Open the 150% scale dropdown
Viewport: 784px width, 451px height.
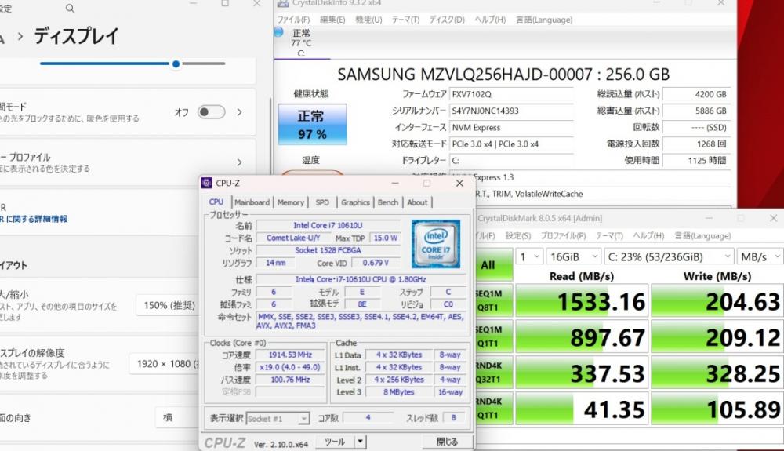click(x=168, y=305)
